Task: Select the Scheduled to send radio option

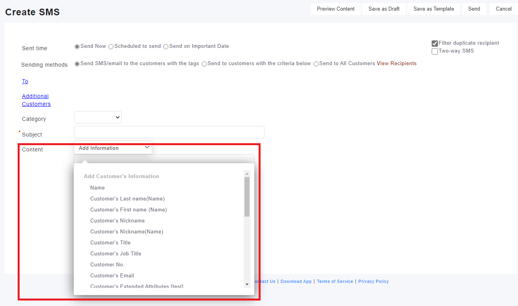Action: (111, 47)
